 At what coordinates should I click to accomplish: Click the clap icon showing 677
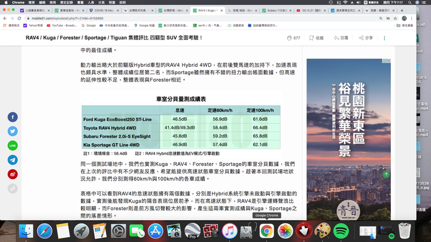point(293,38)
